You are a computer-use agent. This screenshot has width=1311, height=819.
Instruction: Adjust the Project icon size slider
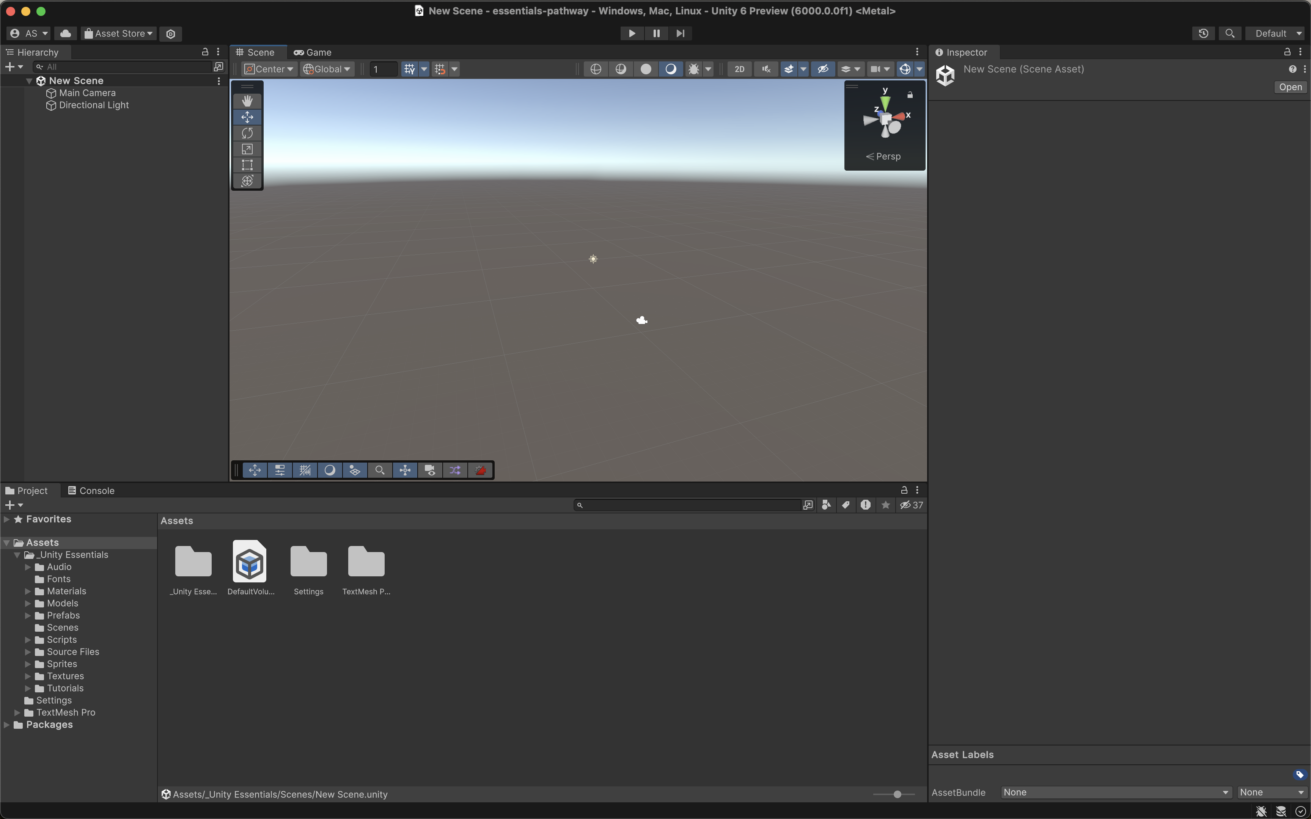pyautogui.click(x=897, y=794)
